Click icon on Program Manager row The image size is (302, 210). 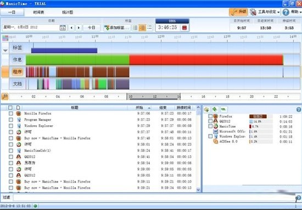19,120
